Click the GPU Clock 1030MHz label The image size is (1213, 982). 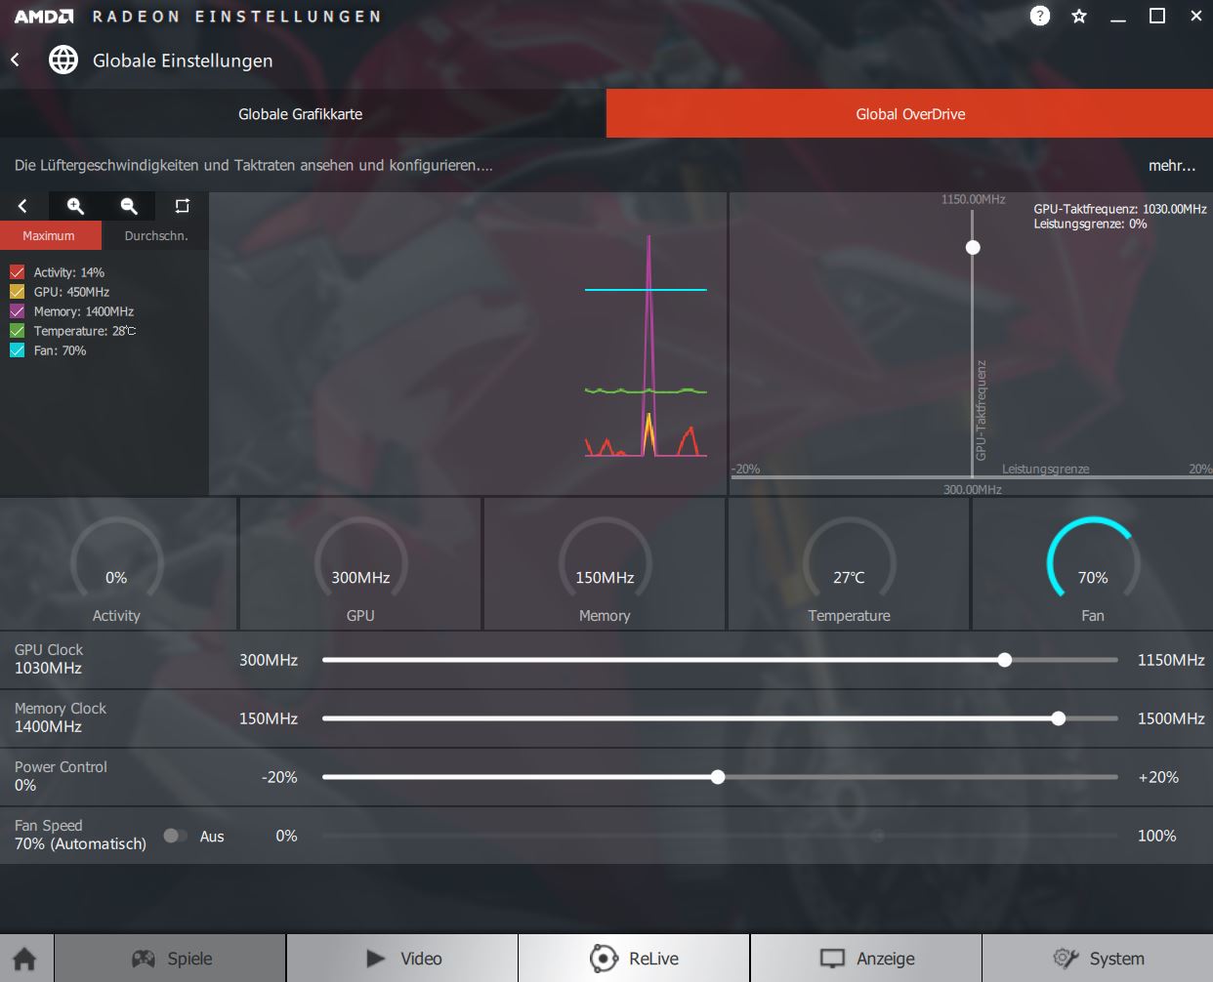[x=49, y=659]
